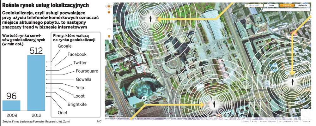
Task: Click the orange center pan-control button
Action: tap(109, 6)
